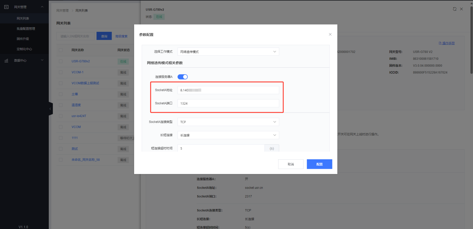Click the 数据中心 chart icon in sidebar
The image size is (473, 229).
pos(6,60)
